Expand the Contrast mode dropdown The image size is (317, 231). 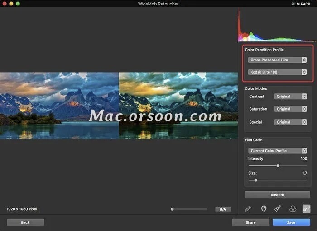[290, 97]
